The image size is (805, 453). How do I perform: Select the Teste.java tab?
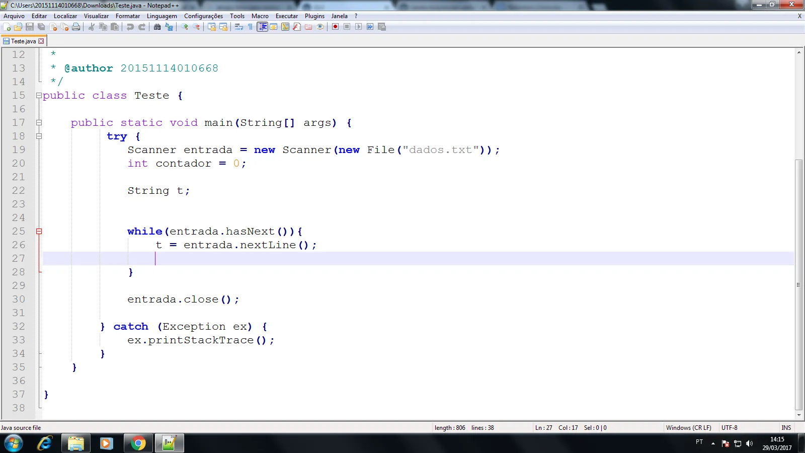pyautogui.click(x=23, y=41)
